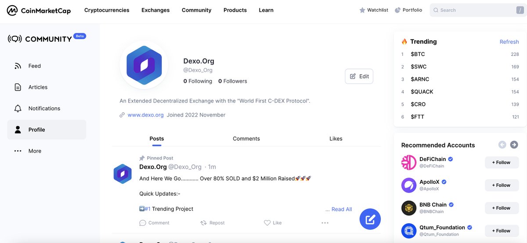Click previous arrow in Recommended Accounts
This screenshot has width=527, height=243.
tap(502, 145)
